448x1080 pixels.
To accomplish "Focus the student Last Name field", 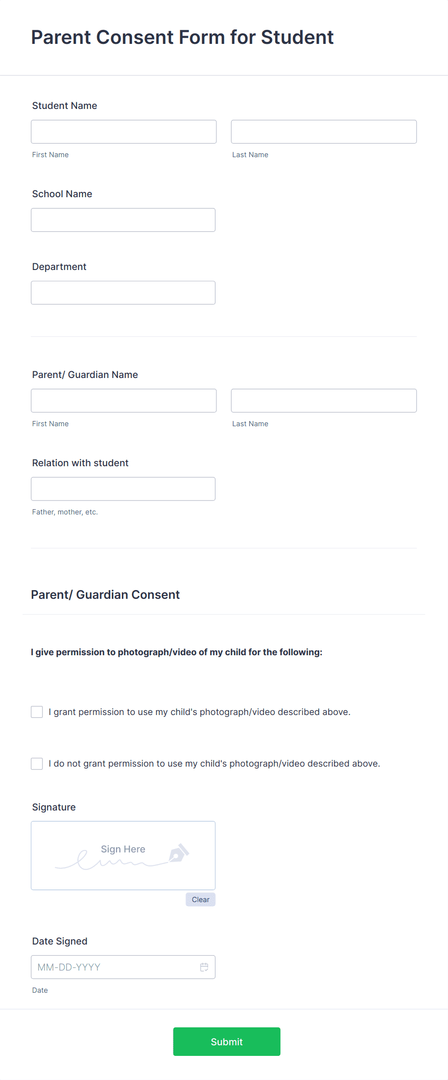I will 324,132.
